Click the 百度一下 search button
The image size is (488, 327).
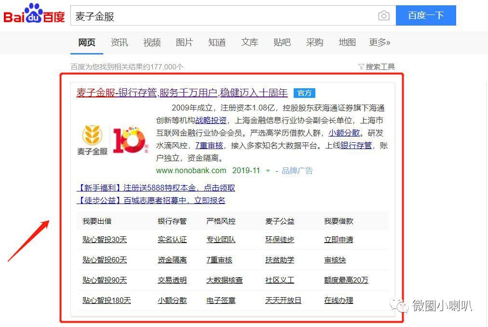tap(426, 15)
